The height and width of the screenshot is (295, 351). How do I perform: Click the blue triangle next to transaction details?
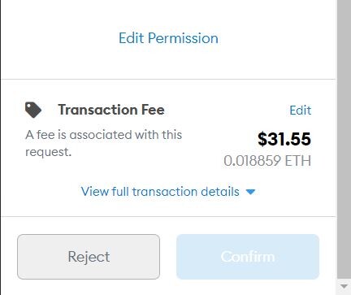pos(250,192)
